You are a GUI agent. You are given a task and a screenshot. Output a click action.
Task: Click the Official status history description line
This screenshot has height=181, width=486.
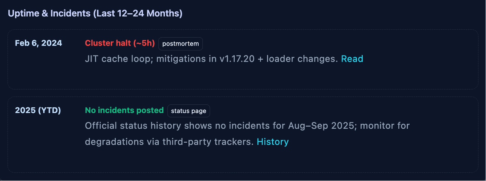point(247,126)
